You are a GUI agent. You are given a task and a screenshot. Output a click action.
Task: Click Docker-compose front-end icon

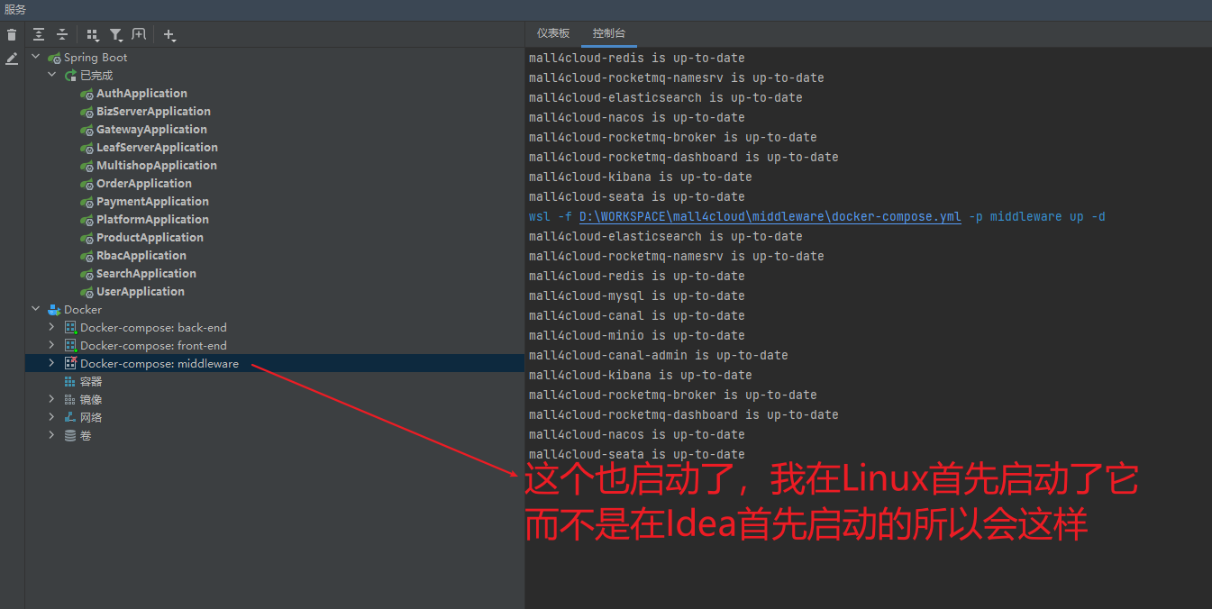click(x=70, y=345)
